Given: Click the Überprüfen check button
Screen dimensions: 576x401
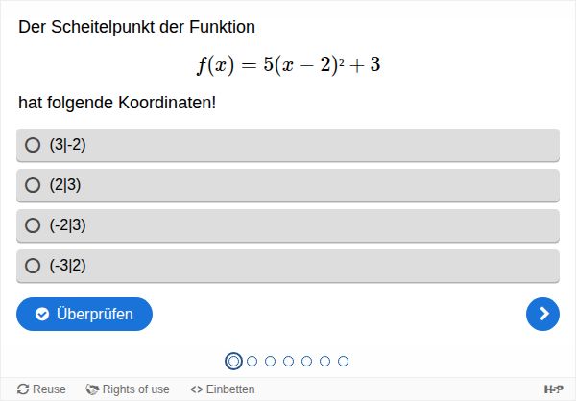Looking at the screenshot, I should coord(84,314).
